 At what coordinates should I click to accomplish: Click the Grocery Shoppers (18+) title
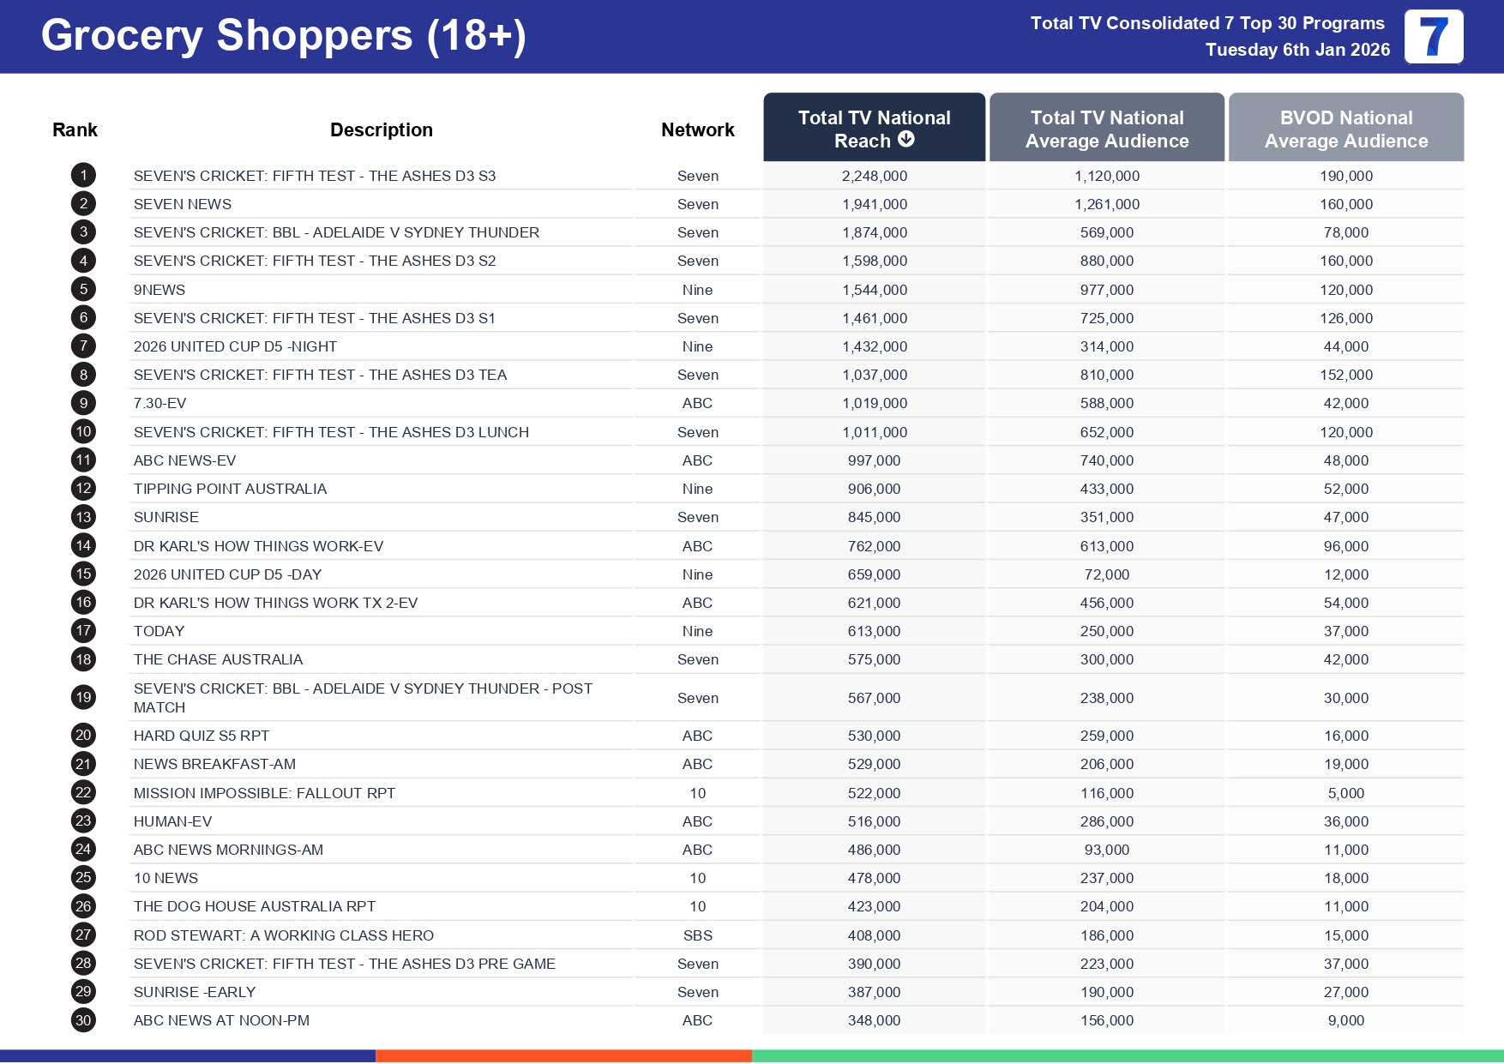coord(283,36)
